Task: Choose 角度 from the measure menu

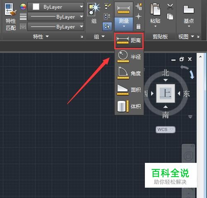Action: [x=129, y=73]
